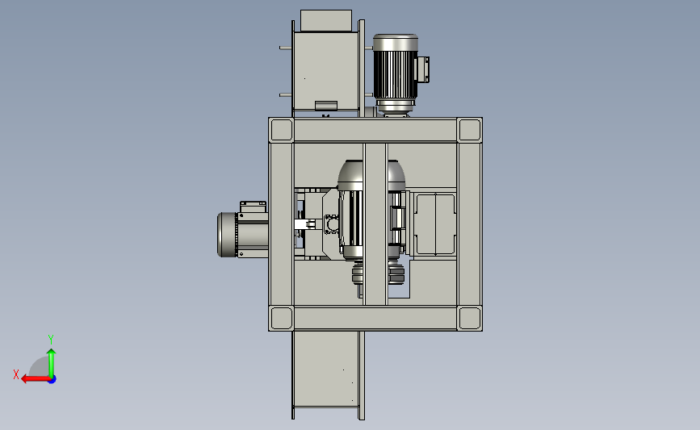The width and height of the screenshot is (700, 430).
Task: Click the green Y axis arrow on triad
Action: click(x=52, y=362)
